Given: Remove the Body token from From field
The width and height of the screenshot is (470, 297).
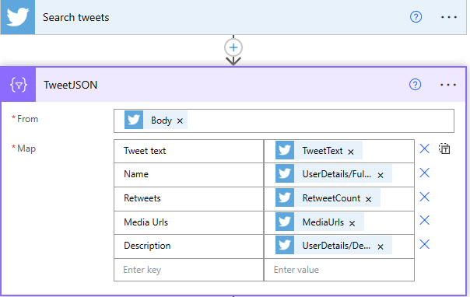Looking at the screenshot, I should click(180, 121).
